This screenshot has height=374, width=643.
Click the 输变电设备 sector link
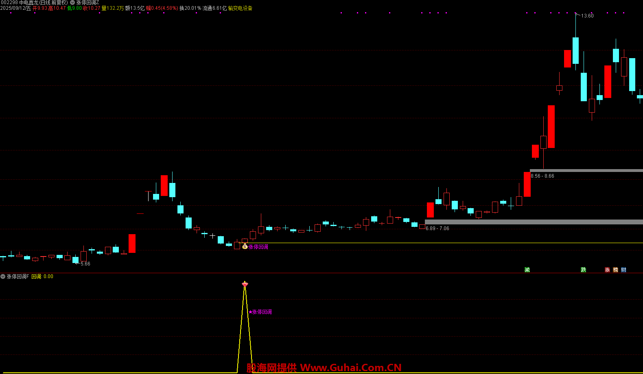click(x=240, y=8)
